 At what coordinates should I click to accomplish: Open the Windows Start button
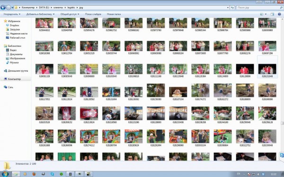pos(5,174)
